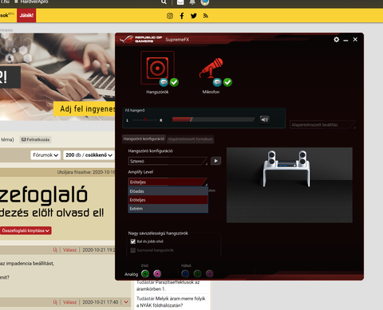Click front pink analog jack
This screenshot has width=383, height=310.
[x=157, y=273]
